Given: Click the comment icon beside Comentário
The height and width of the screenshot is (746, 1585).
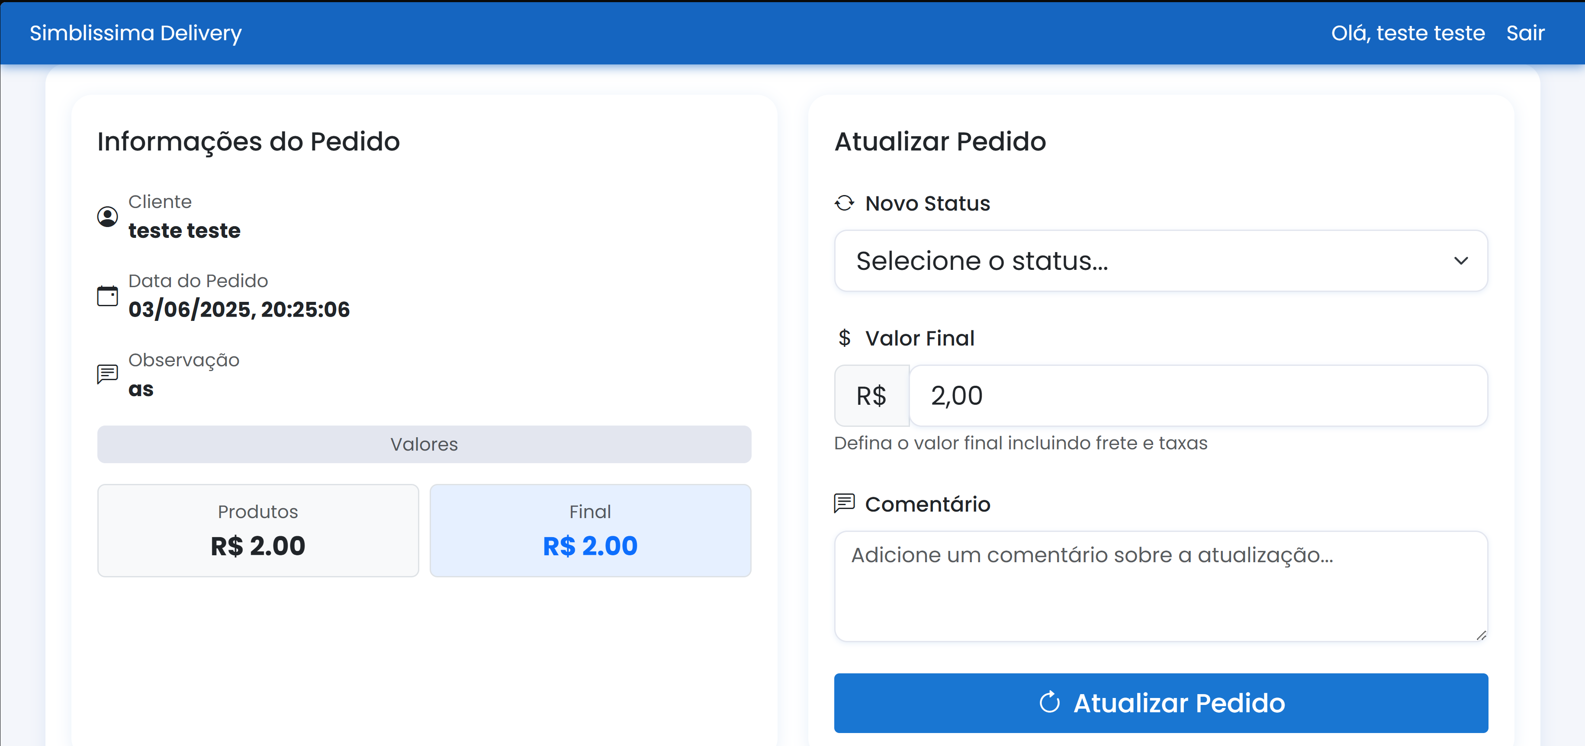Looking at the screenshot, I should coord(844,503).
